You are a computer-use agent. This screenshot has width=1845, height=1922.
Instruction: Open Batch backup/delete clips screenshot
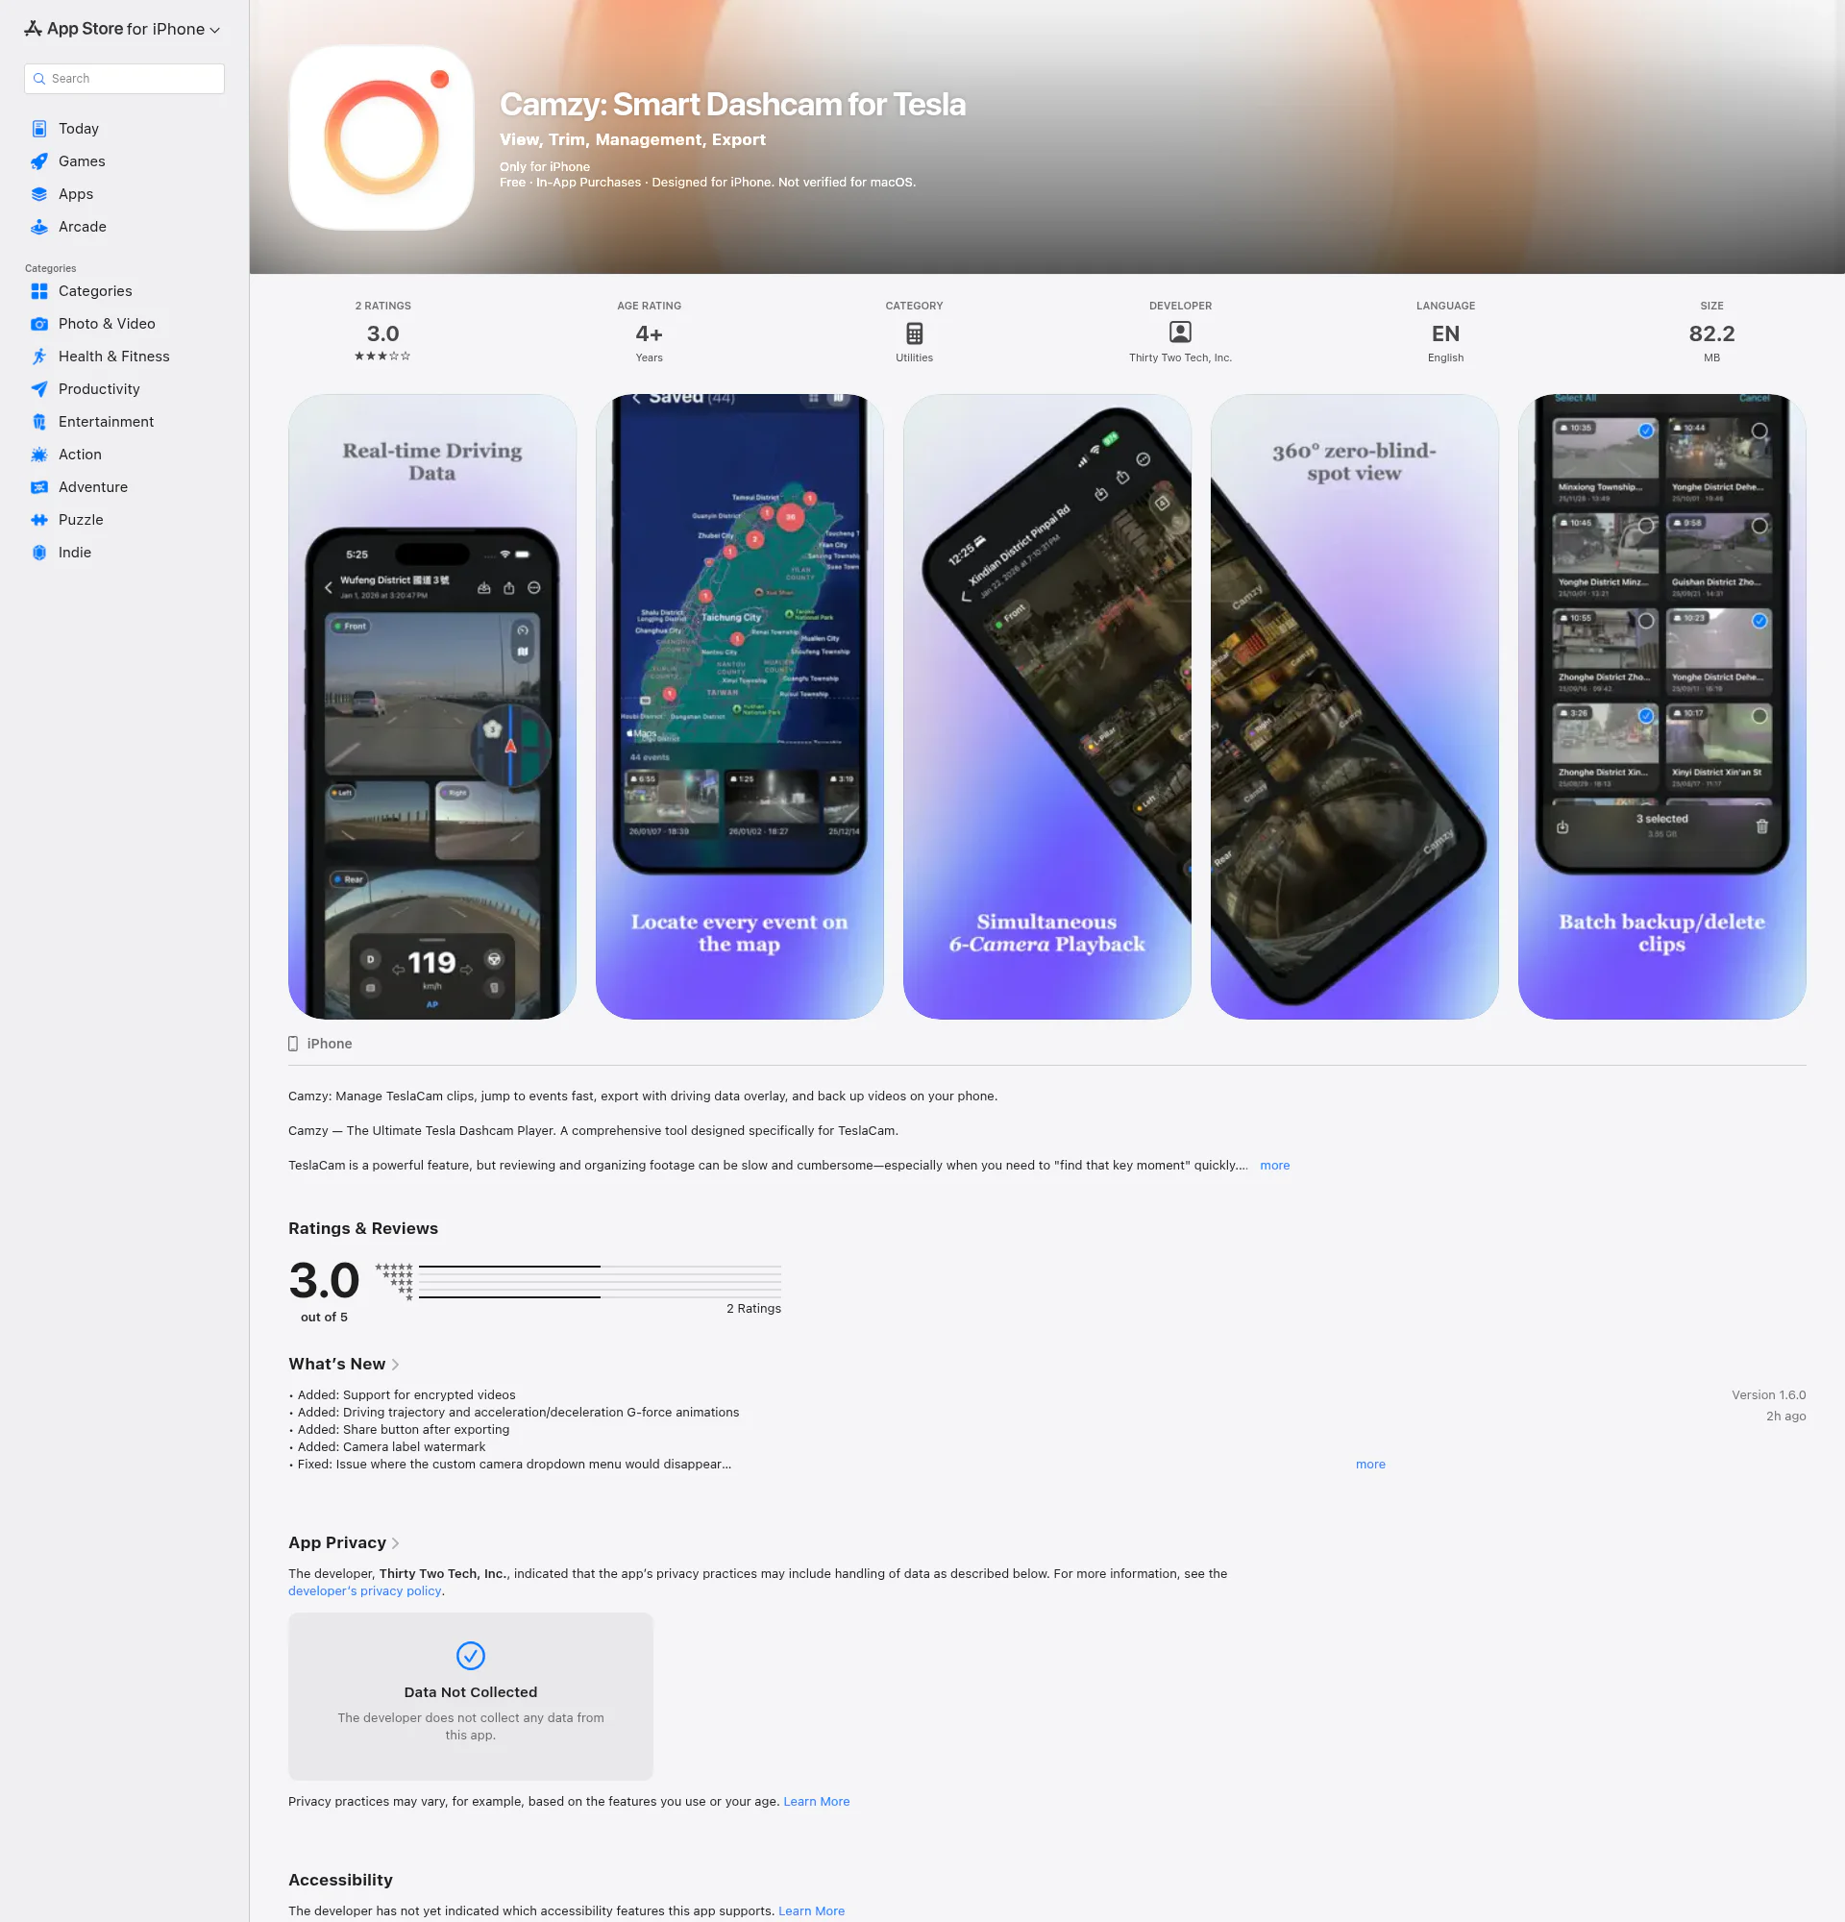[x=1661, y=707]
